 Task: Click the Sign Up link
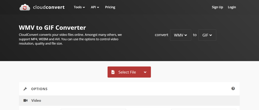[217, 7]
